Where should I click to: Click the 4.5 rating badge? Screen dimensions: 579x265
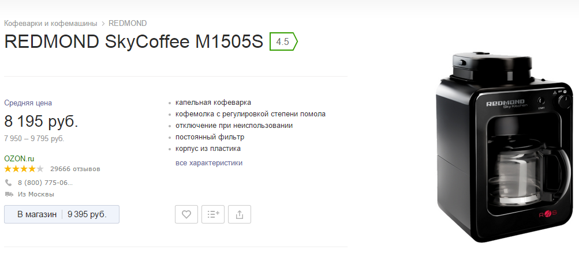[x=283, y=41]
